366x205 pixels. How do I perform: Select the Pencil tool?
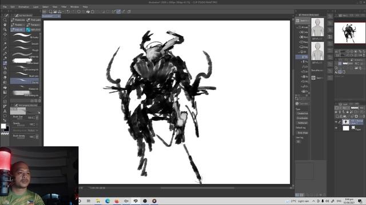[5, 58]
